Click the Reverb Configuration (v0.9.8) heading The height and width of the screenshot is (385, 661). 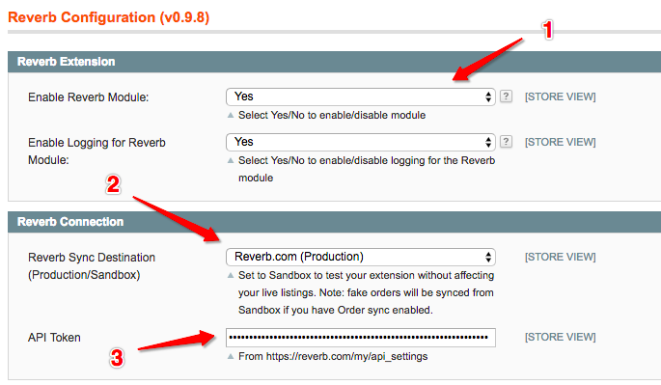point(108,17)
